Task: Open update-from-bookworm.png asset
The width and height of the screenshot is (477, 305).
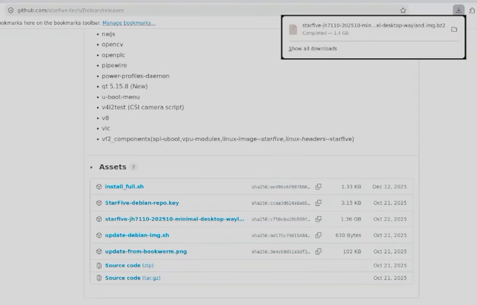Action: [146, 252]
